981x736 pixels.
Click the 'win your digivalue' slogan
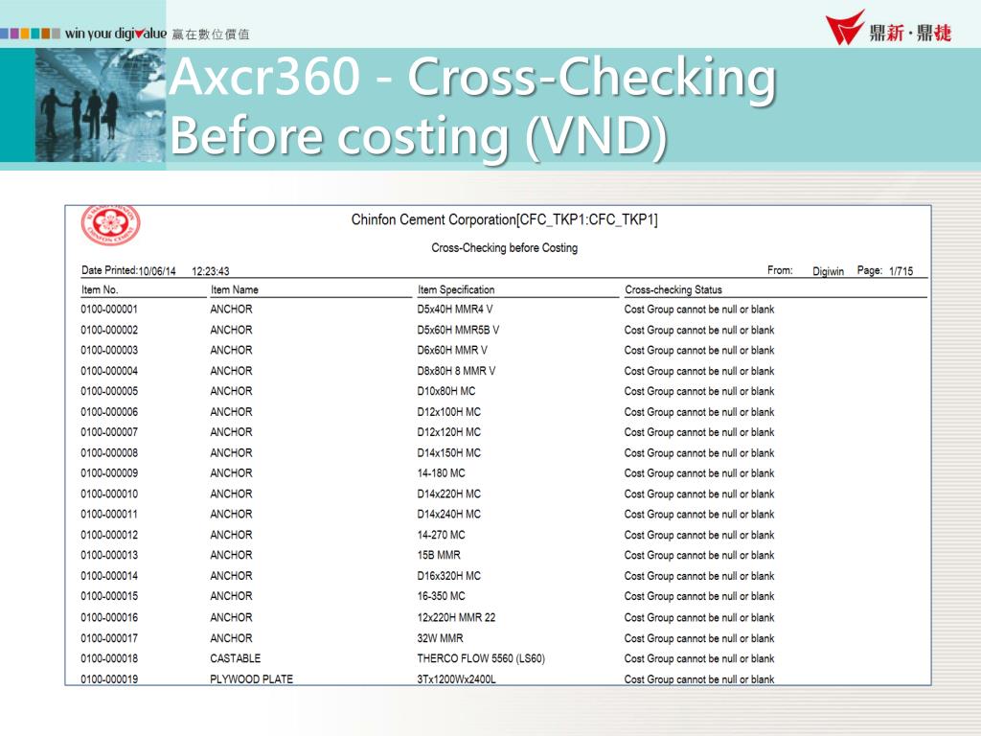[116, 34]
